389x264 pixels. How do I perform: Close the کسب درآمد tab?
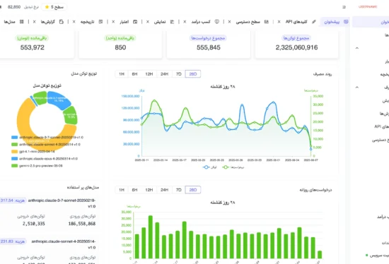(x=185, y=22)
